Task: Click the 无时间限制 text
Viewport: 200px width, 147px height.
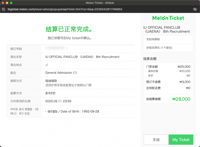Action: 153,39
